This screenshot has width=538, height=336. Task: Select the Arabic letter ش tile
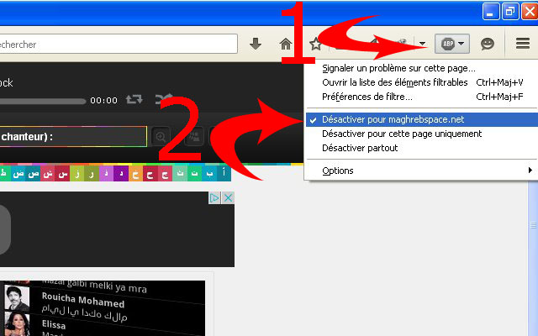coord(48,174)
